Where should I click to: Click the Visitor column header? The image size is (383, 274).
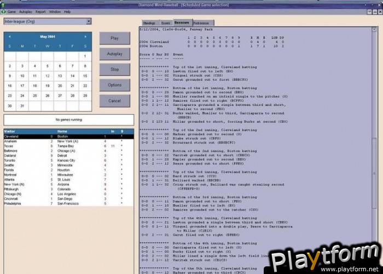point(9,132)
